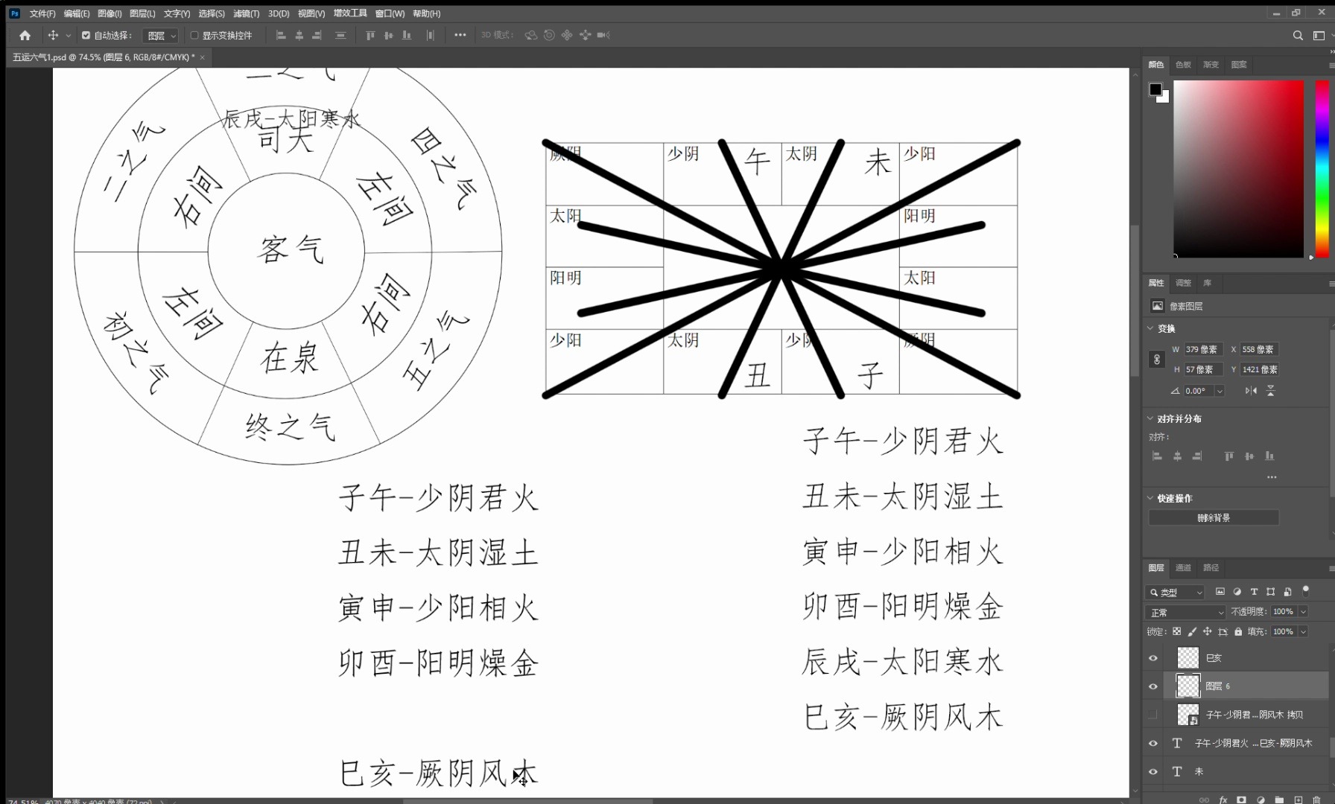
Task: Click lock position icon in Layers panel
Action: [x=1207, y=631]
